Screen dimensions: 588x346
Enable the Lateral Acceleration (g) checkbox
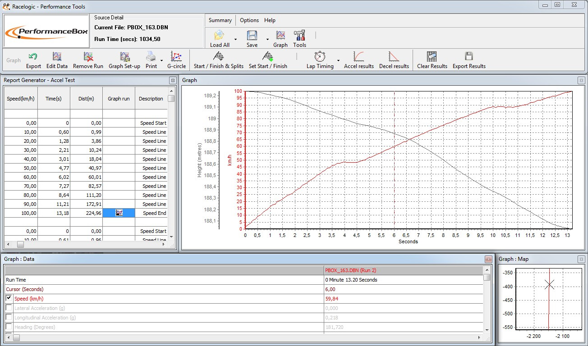pos(9,308)
